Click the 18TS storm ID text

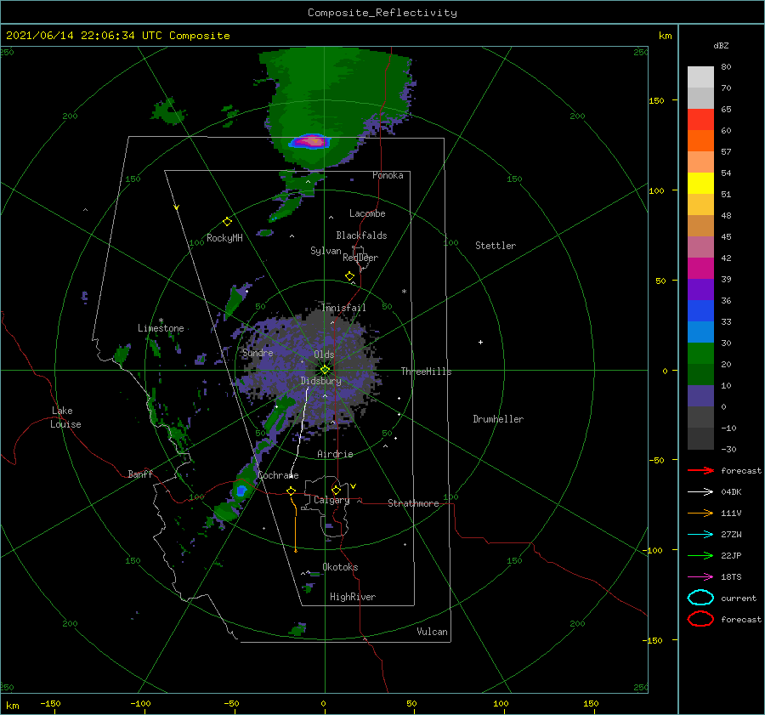pos(731,577)
